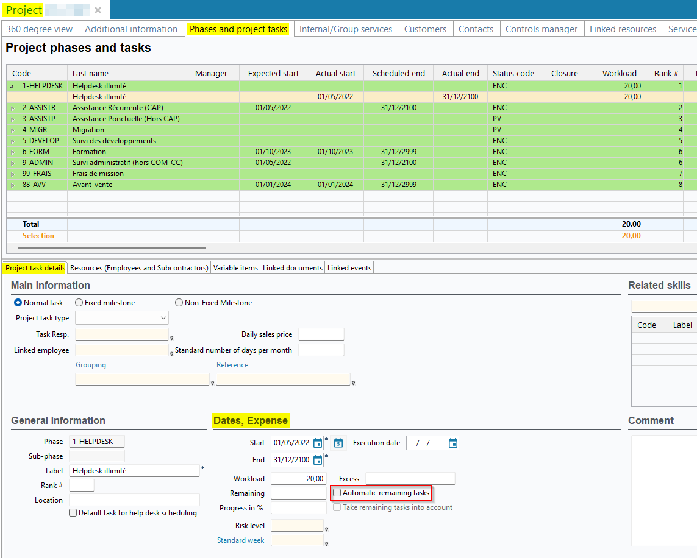Viewport: 697px width, 558px height.
Task: Click the table's horizontal scrollbar
Action: click(112, 248)
